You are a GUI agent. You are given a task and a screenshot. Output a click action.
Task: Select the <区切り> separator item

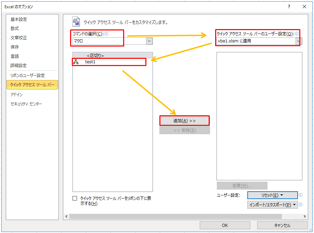(x=113, y=55)
